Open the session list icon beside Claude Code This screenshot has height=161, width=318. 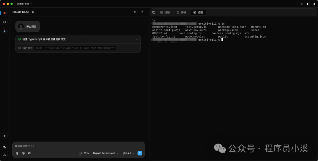coord(33,12)
